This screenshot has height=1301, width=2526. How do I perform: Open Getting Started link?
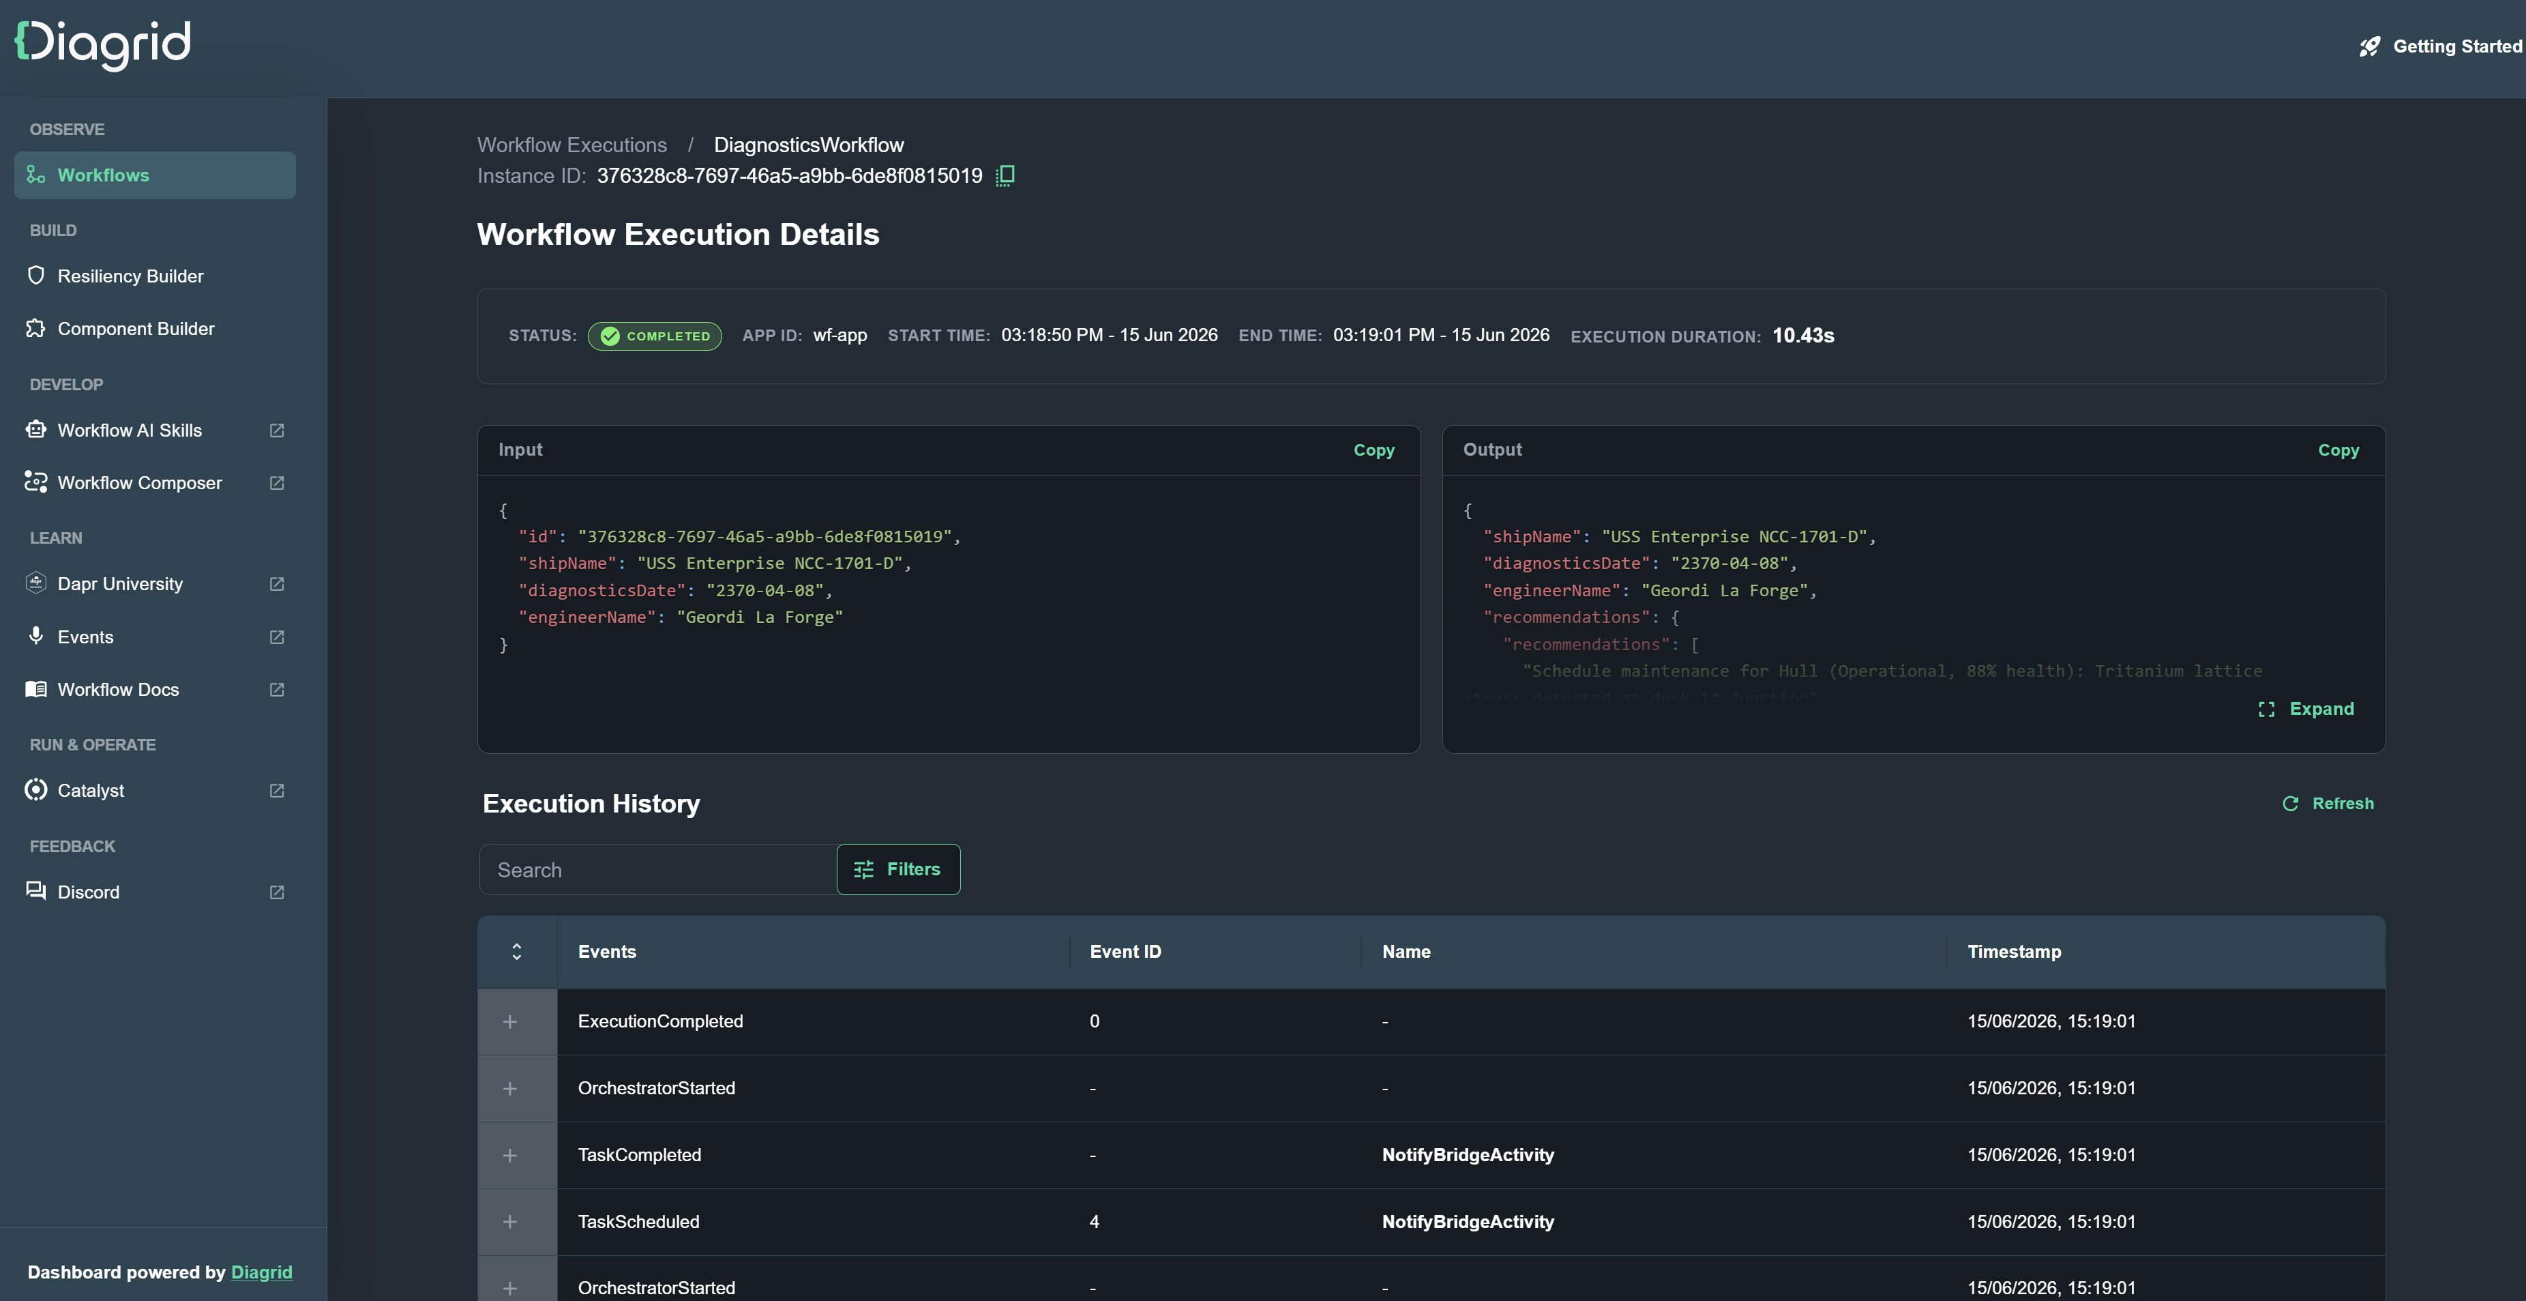[x=2456, y=46]
